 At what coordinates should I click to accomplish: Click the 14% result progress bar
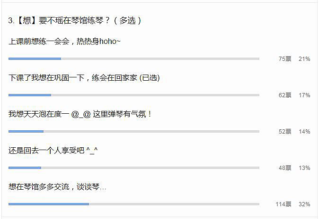[x=134, y=132]
